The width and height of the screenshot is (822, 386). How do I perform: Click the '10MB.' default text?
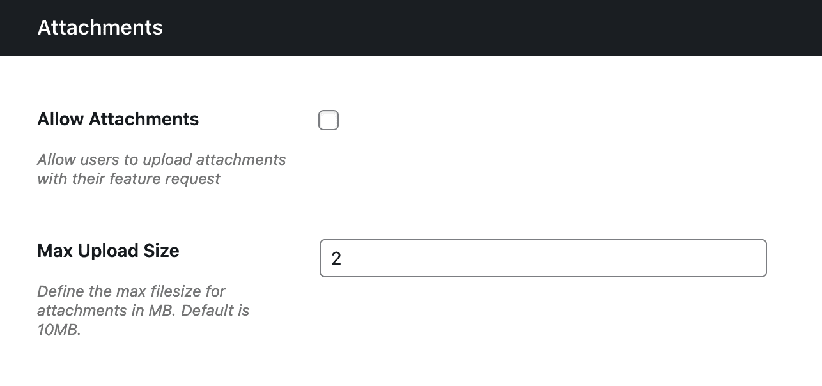[x=59, y=331]
